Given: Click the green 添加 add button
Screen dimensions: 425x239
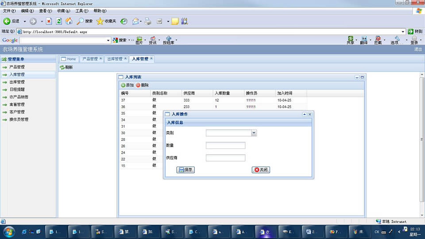Looking at the screenshot, I should pyautogui.click(x=127, y=85).
